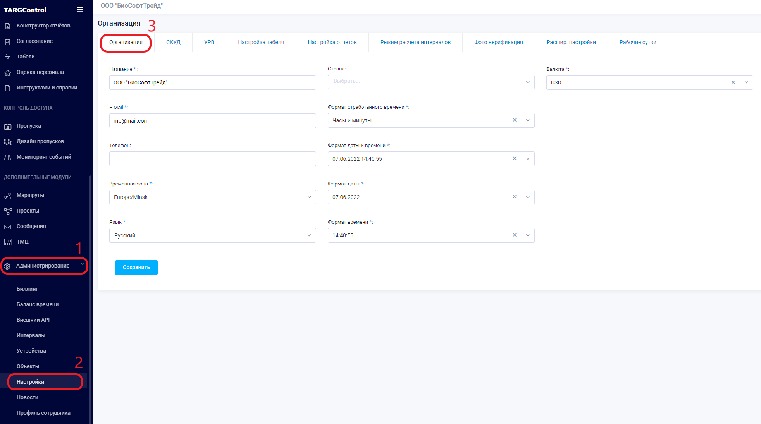Click the Сообщения envelope icon
The width and height of the screenshot is (761, 424).
7,227
